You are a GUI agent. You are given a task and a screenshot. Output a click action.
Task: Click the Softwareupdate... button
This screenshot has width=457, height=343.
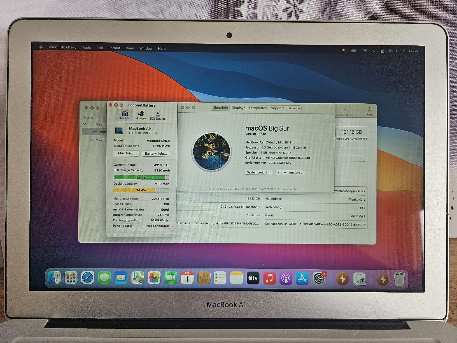pyautogui.click(x=290, y=173)
